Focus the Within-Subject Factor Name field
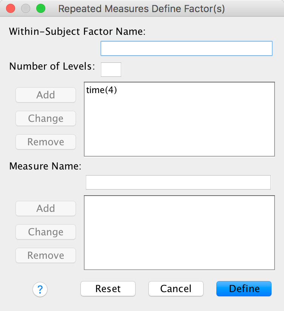The height and width of the screenshot is (311, 284). [186, 48]
